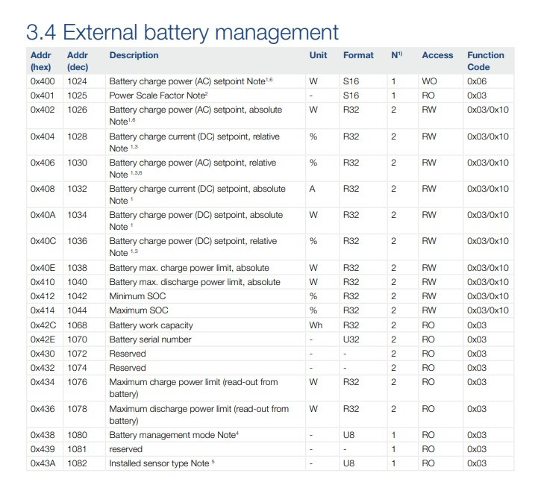Select the 'Addr (hex)' column header
The image size is (538, 482).
pyautogui.click(x=41, y=61)
